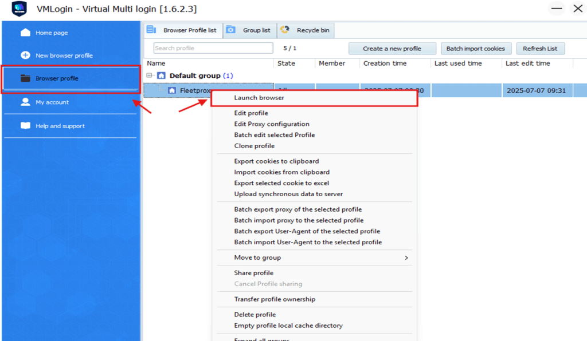Select the Default group (1) row
Viewport: 587px width, 341px height.
[x=201, y=76]
